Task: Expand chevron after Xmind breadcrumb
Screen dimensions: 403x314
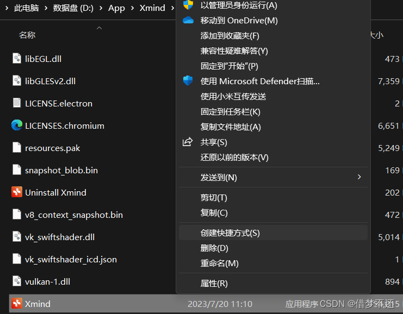Action: (172, 8)
